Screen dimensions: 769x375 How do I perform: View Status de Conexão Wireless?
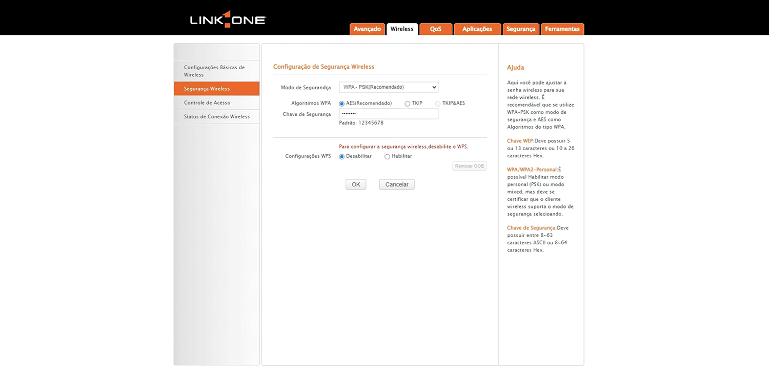click(x=216, y=116)
